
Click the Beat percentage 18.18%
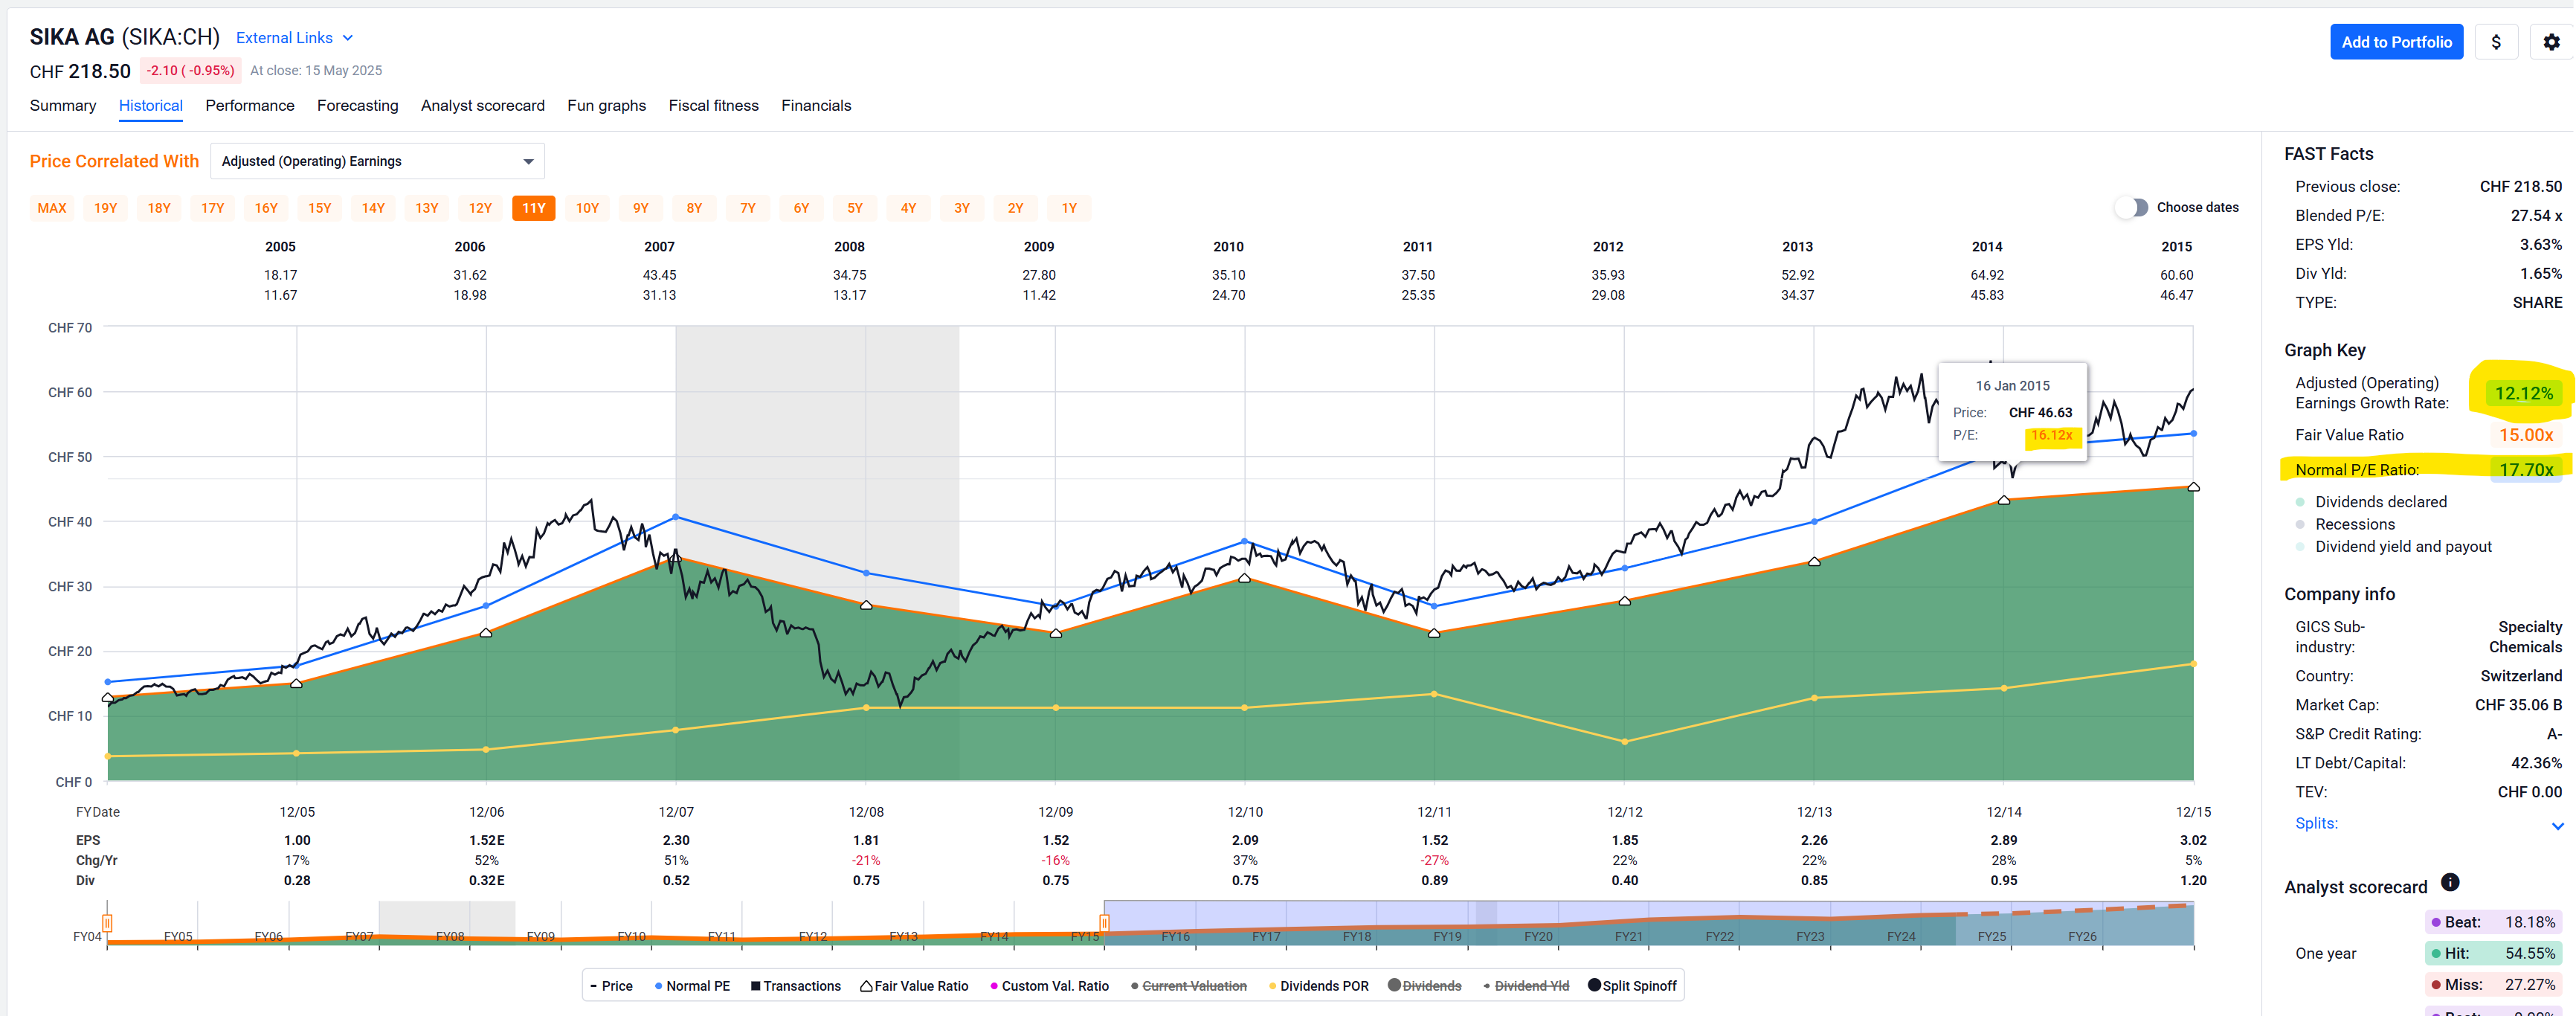tap(2530, 922)
